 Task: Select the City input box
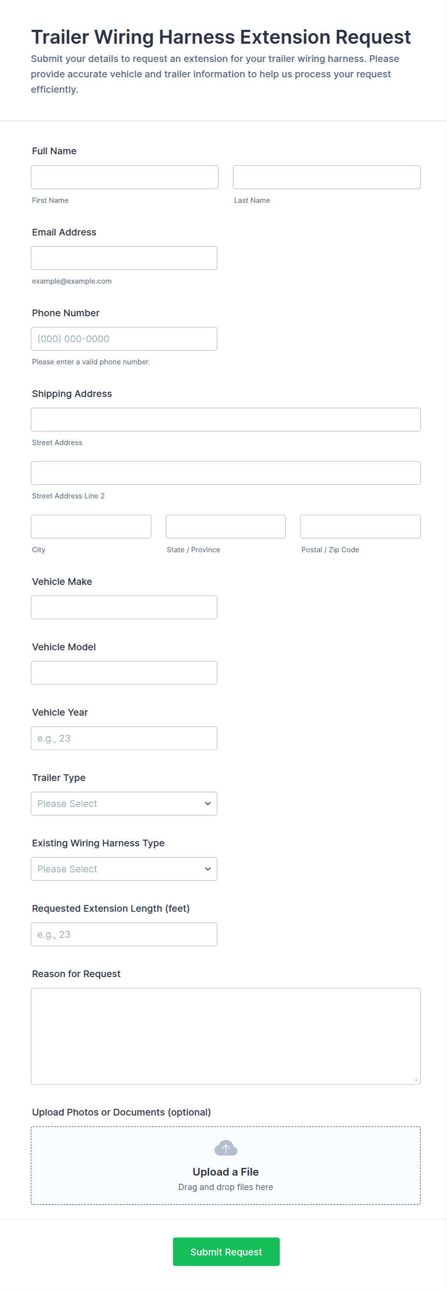point(90,526)
